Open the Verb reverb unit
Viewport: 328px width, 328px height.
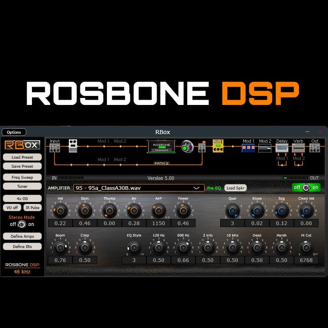tap(298, 148)
